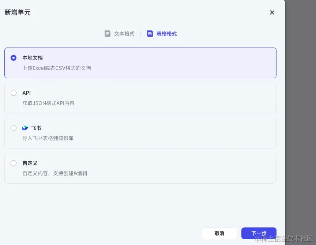Image resolution: width=316 pixels, height=245 pixels.
Task: Click the 本地文档 option title
Action: pos(33,58)
